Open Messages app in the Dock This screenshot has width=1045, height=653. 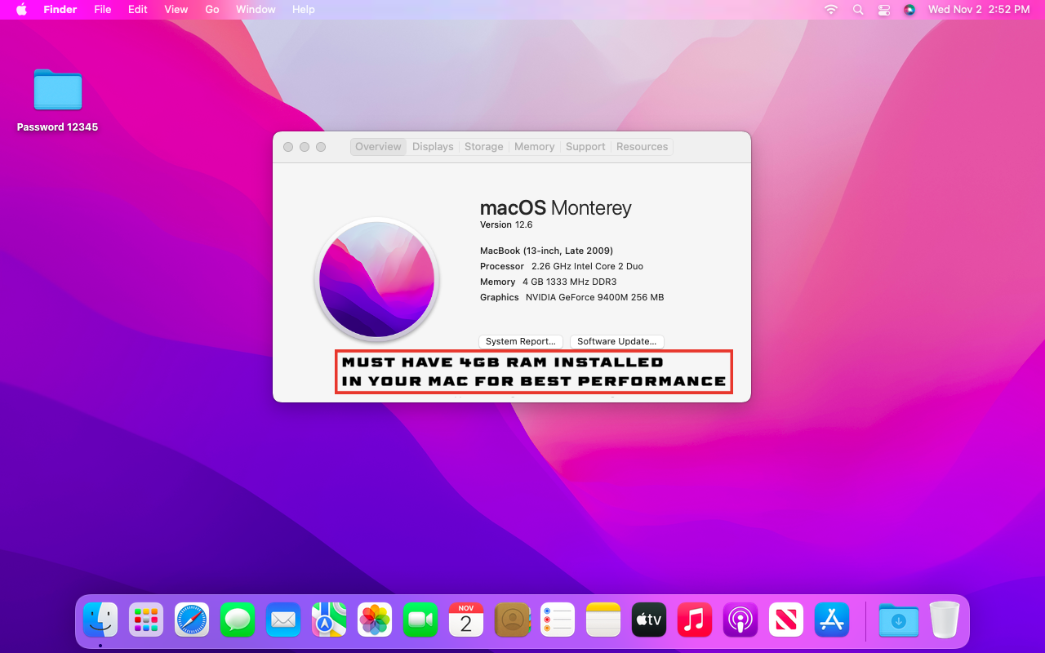(x=238, y=620)
